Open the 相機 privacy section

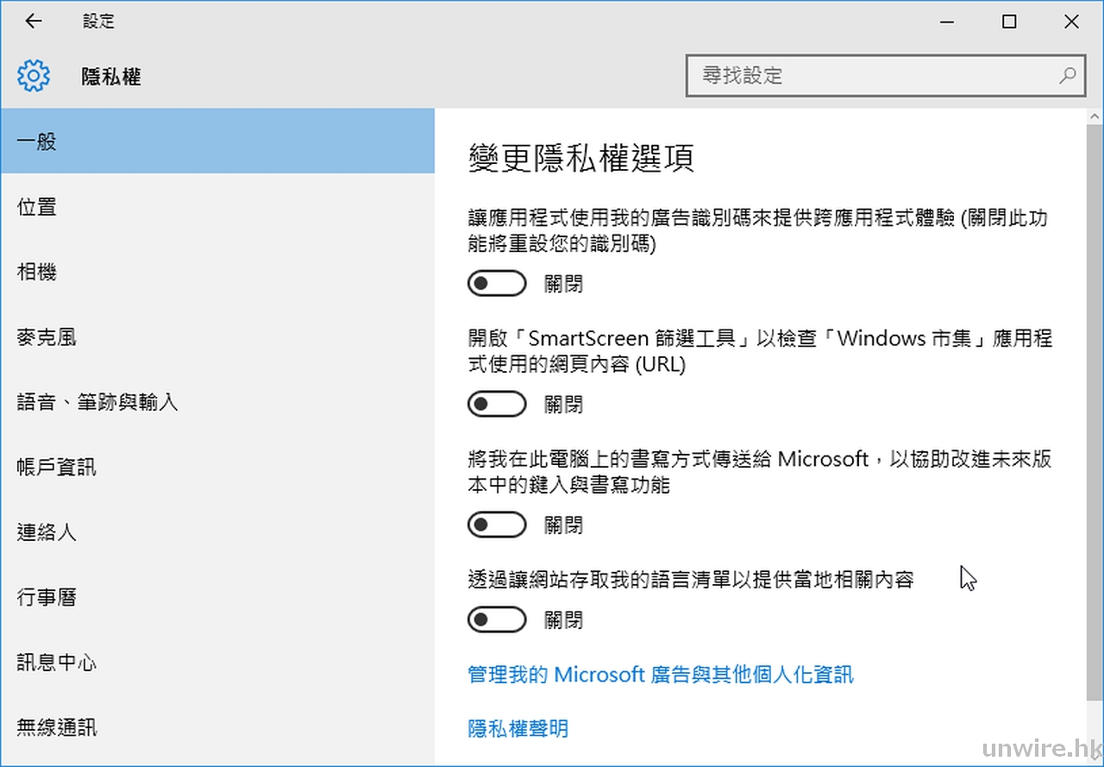pyautogui.click(x=37, y=273)
